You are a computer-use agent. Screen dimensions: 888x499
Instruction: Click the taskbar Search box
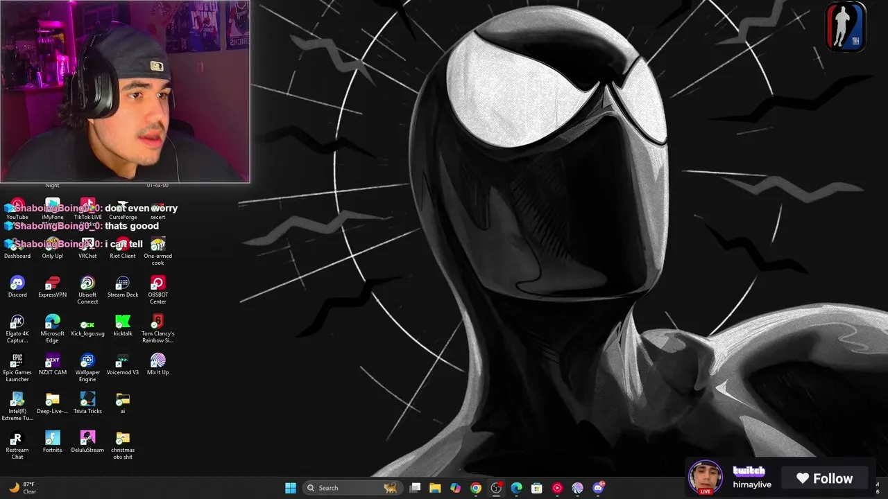coord(352,488)
